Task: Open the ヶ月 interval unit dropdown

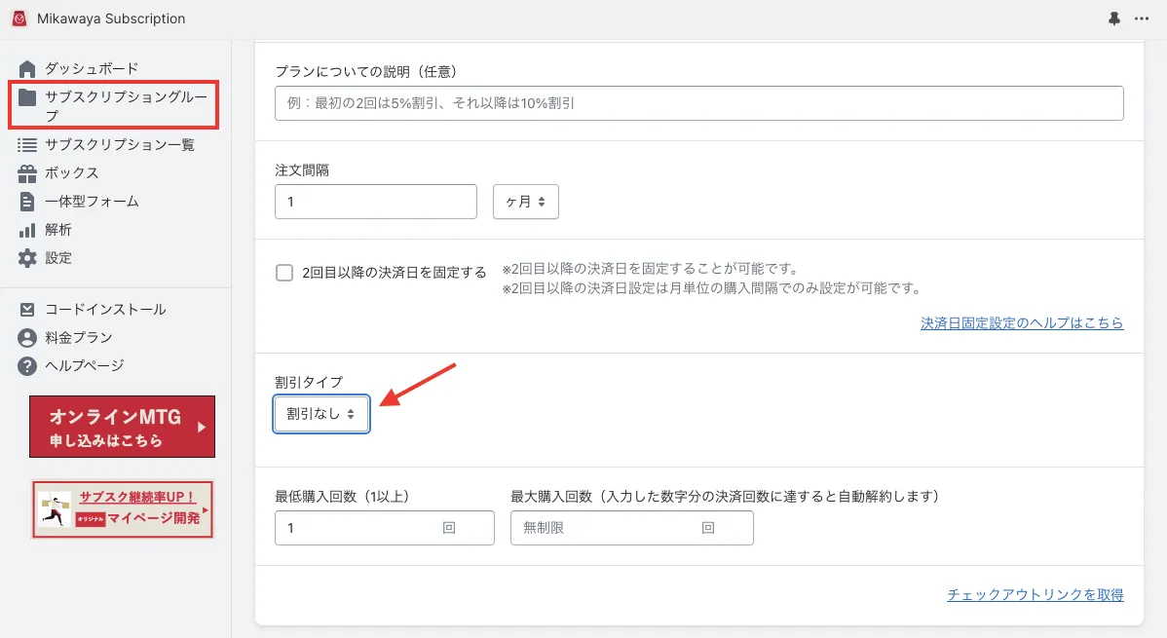Action: (525, 202)
